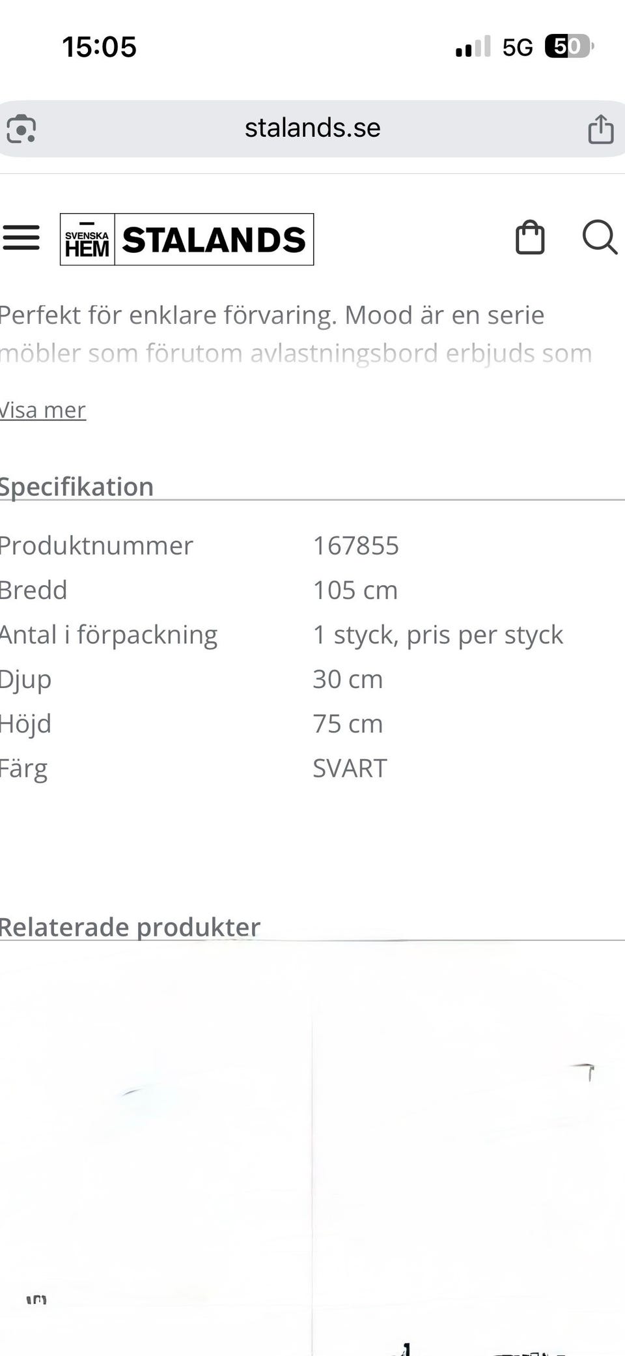The image size is (625, 1356).
Task: Tap the browser share icon
Action: click(600, 128)
